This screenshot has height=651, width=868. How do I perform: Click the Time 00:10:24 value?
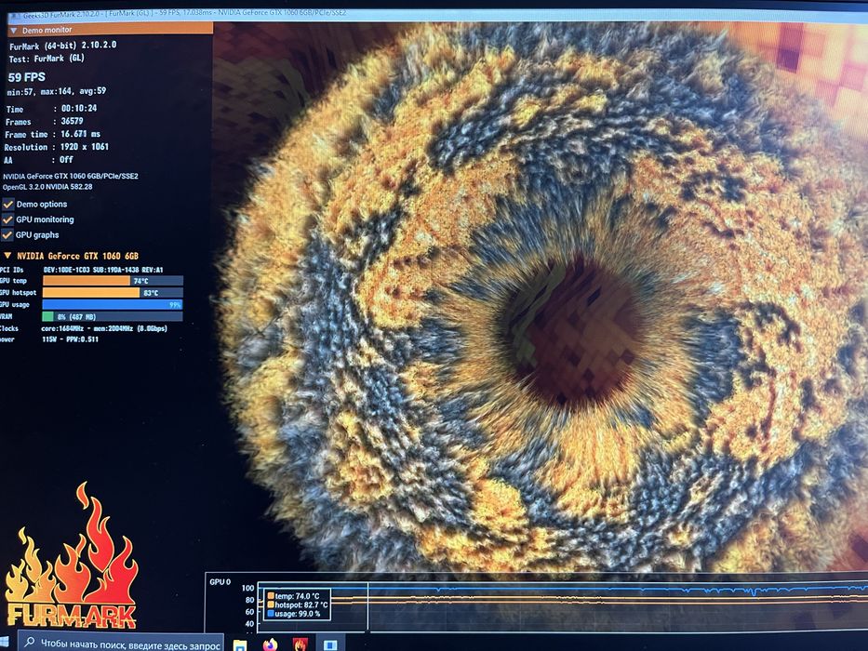pos(78,109)
